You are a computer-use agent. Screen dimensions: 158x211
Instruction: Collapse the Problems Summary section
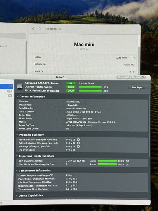(x=17, y=135)
